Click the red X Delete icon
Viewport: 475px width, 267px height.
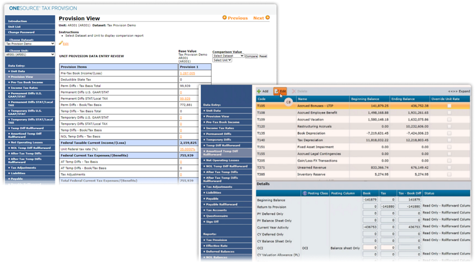pos(294,91)
